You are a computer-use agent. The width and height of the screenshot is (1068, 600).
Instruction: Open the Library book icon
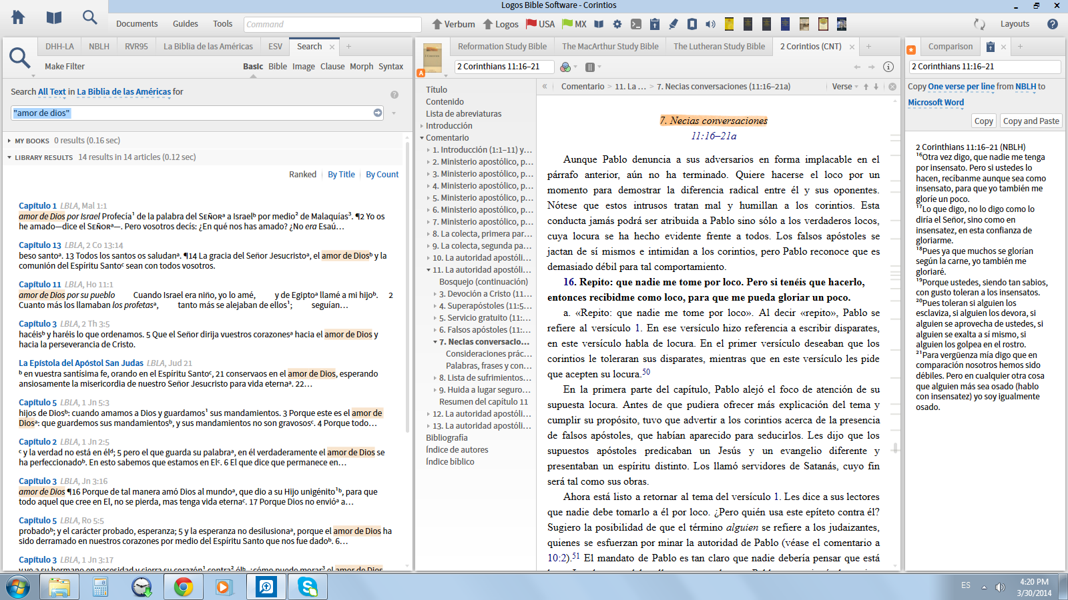point(54,18)
